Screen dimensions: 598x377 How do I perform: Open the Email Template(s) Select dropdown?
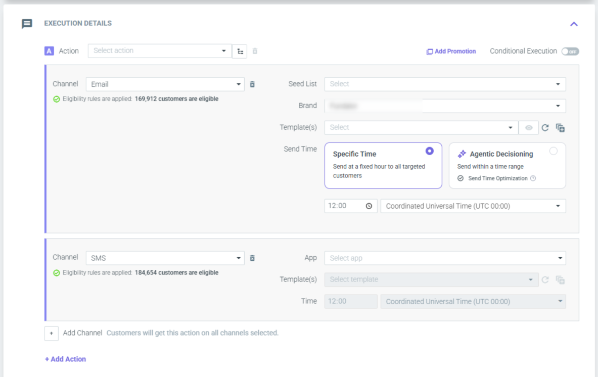[x=421, y=127]
